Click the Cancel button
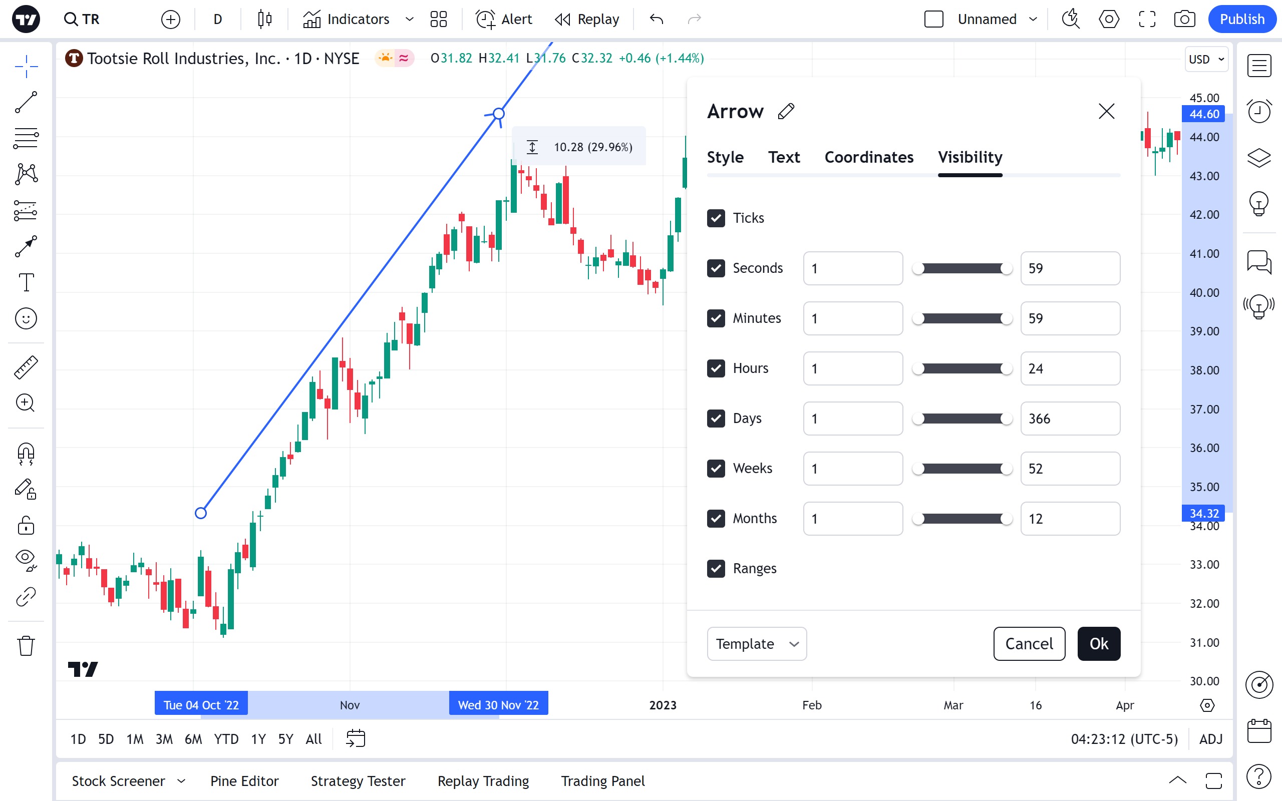The width and height of the screenshot is (1282, 801). (1029, 644)
